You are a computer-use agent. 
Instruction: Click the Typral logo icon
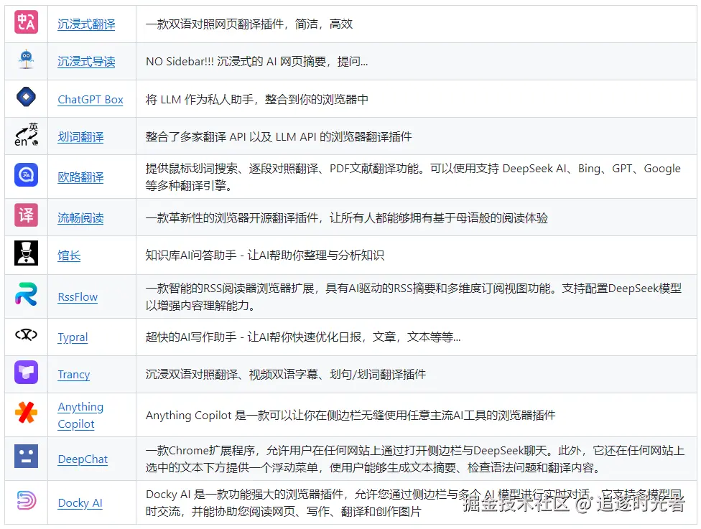tap(26, 334)
